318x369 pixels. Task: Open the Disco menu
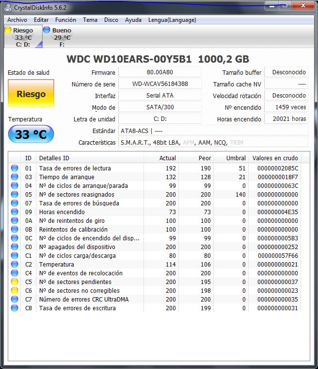pos(111,20)
